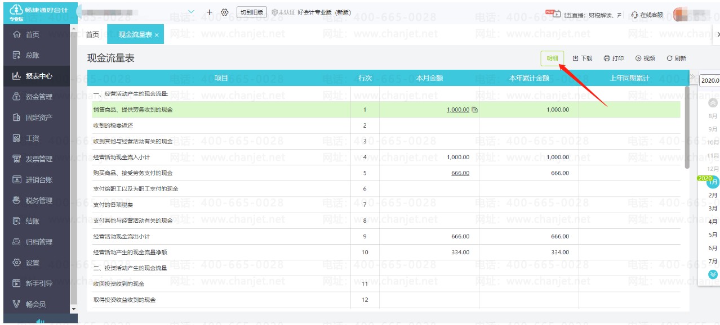This screenshot has width=720, height=325.
Task: Open the 1,000.00 monthly amount link in row 1
Action: coord(458,110)
